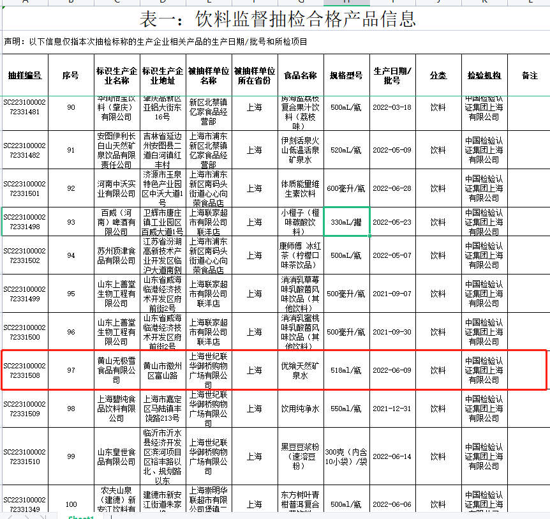Click the 备注 header cell
The height and width of the screenshot is (519, 550).
(x=529, y=75)
